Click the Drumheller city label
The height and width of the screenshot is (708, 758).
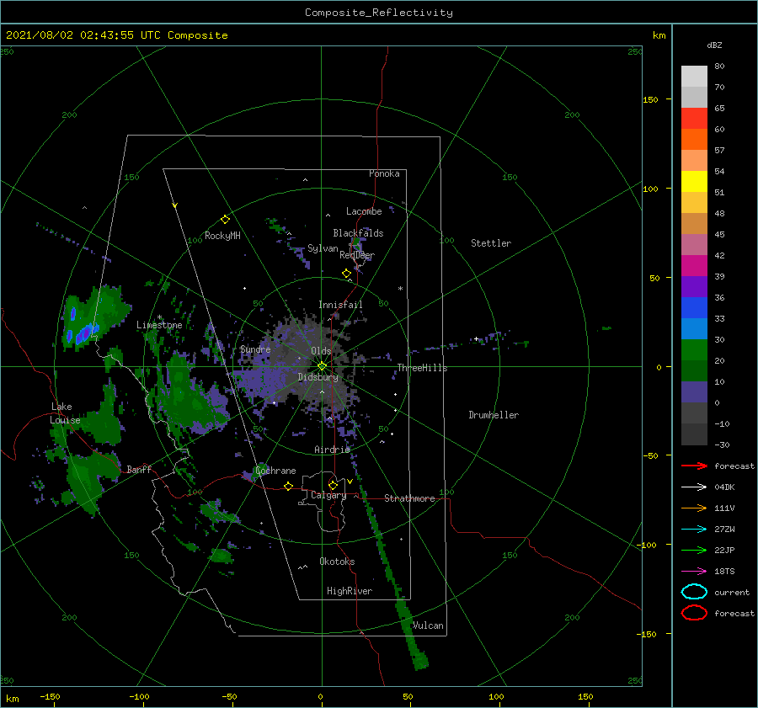coord(494,415)
